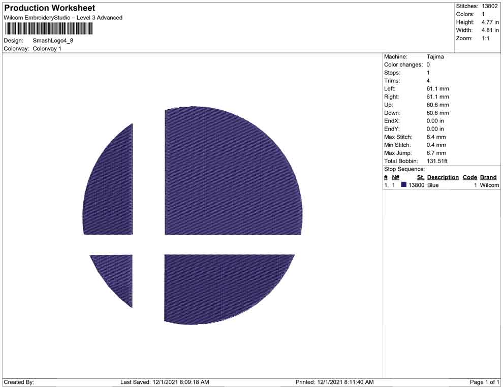Viewport: 503px width, 387px height.
Task: Click the N# column header
Action: point(395,177)
